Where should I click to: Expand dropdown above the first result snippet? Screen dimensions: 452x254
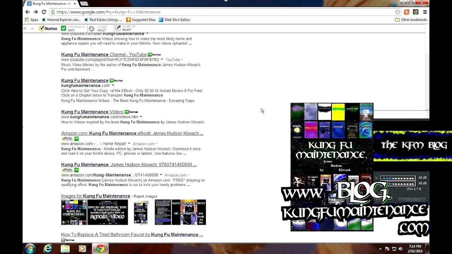[147, 34]
